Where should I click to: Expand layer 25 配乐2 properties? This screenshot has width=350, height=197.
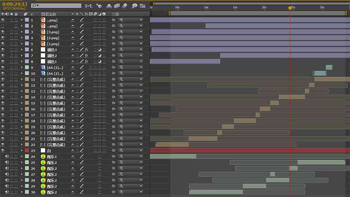pos(22,162)
